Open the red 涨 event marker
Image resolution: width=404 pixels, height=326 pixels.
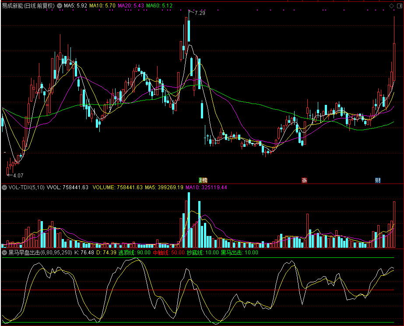(x=304, y=180)
